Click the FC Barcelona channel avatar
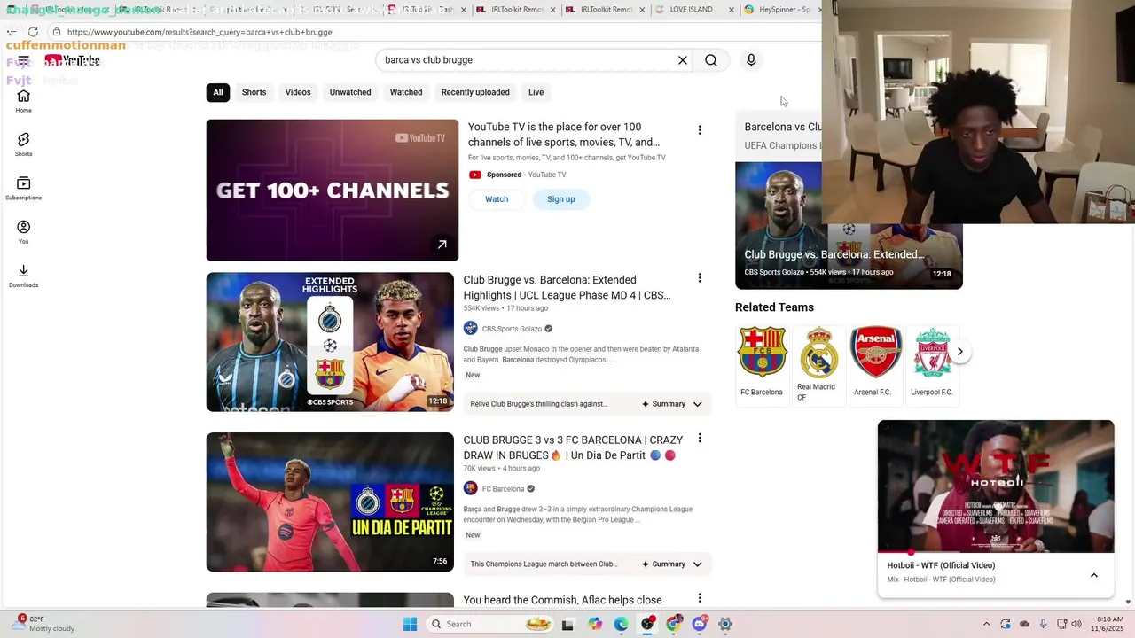 pos(471,488)
